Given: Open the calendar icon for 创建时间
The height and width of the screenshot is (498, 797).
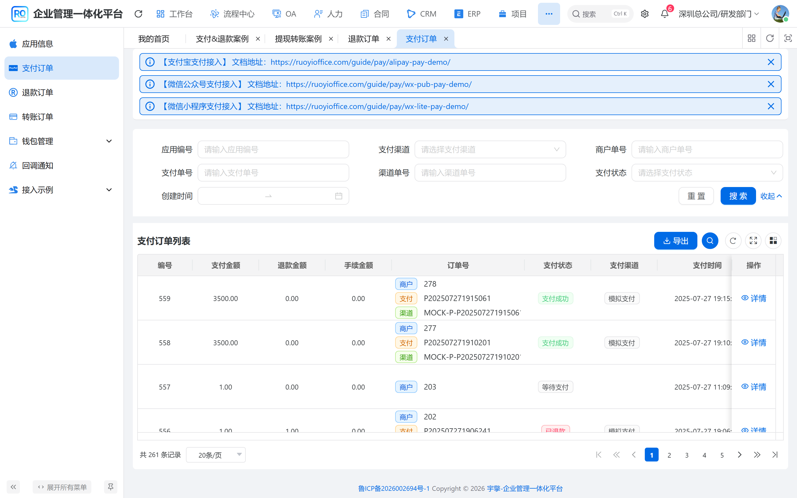Looking at the screenshot, I should tap(338, 196).
